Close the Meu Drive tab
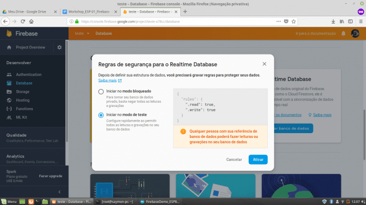Screen dimensions: 366x205 click(55, 12)
